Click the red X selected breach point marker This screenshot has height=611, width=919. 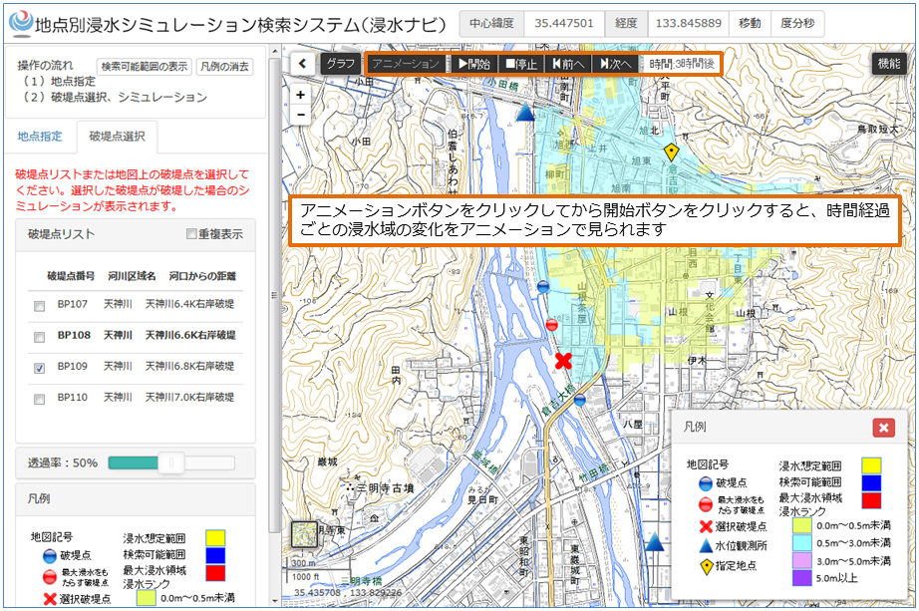point(563,360)
